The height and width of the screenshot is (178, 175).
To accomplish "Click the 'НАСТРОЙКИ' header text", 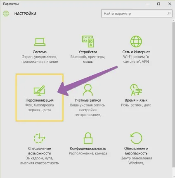I will (x=25, y=14).
